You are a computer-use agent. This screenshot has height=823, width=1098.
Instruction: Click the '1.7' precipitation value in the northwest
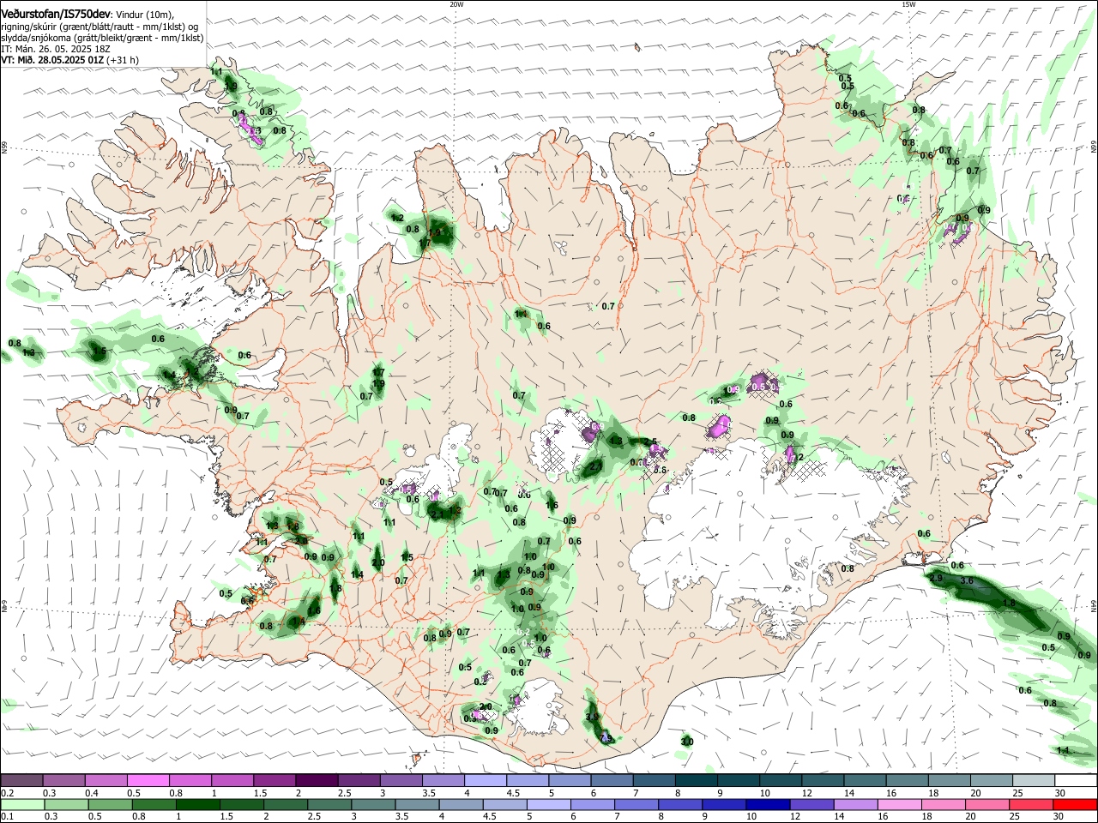[x=424, y=243]
